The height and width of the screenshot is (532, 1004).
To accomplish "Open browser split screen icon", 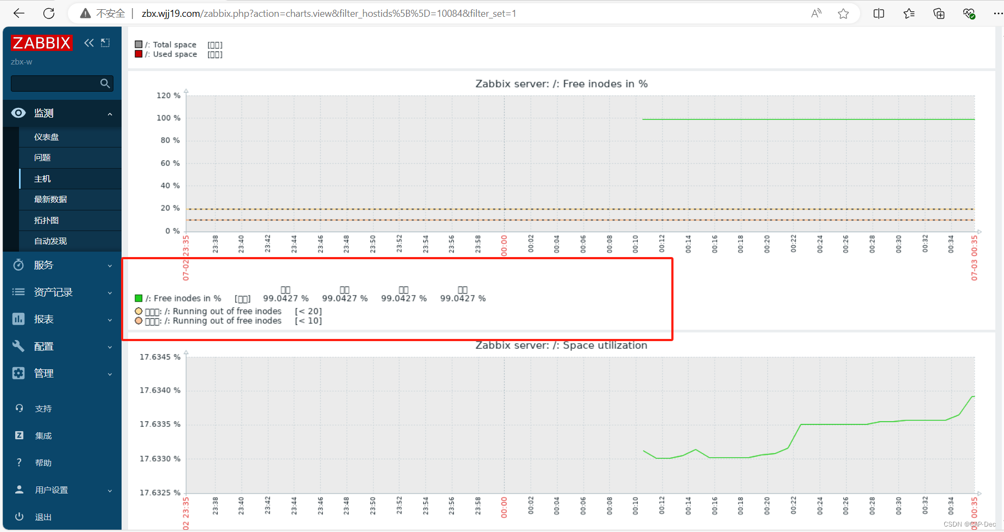I will (x=879, y=14).
